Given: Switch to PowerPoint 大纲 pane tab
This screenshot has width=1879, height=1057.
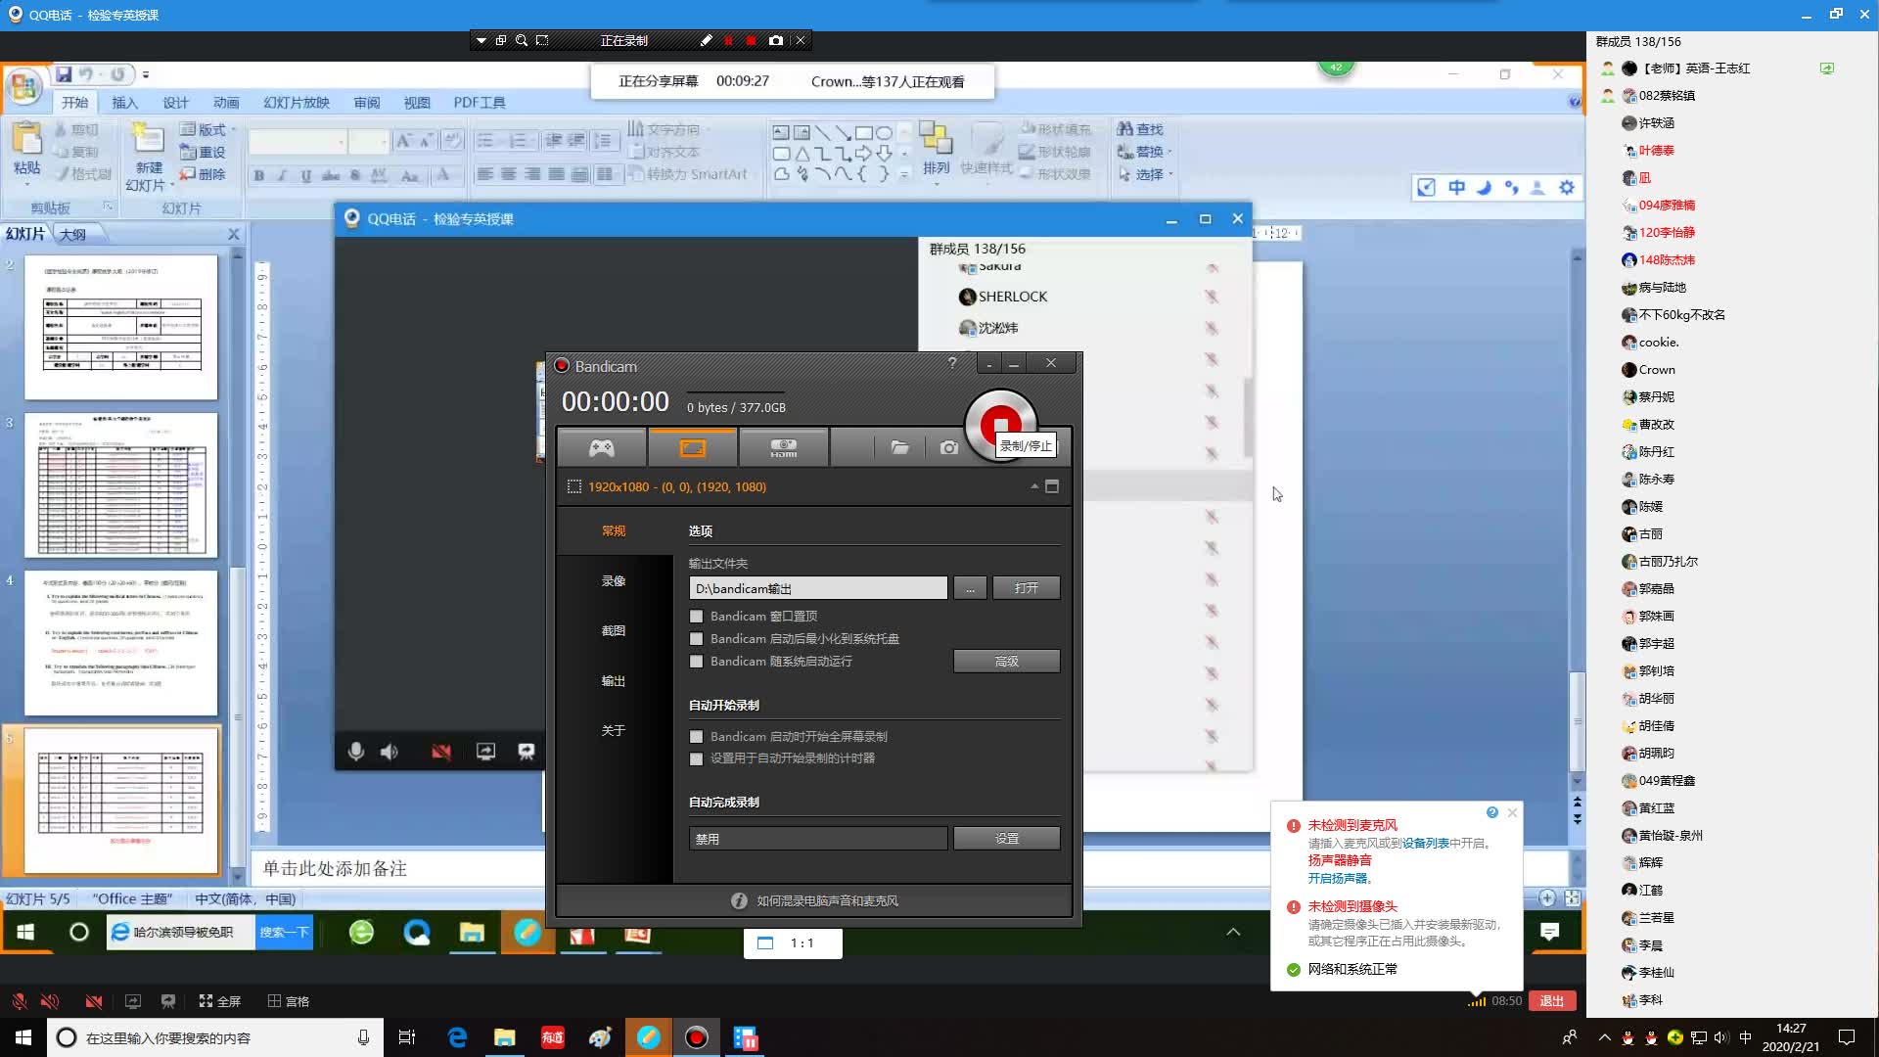Looking at the screenshot, I should (x=72, y=234).
